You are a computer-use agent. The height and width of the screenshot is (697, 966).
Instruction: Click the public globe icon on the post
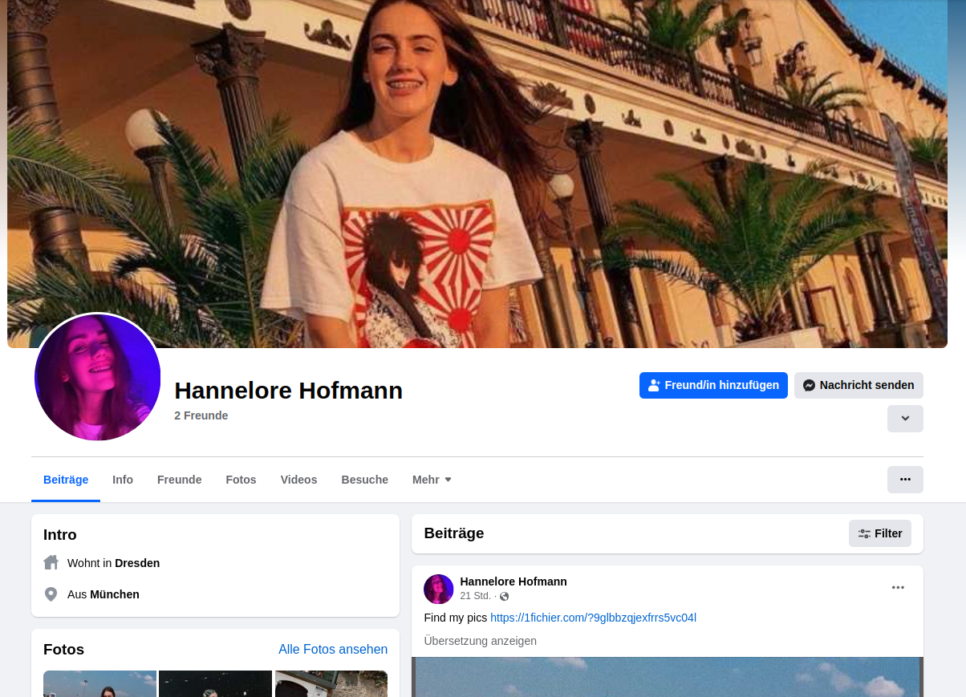505,597
